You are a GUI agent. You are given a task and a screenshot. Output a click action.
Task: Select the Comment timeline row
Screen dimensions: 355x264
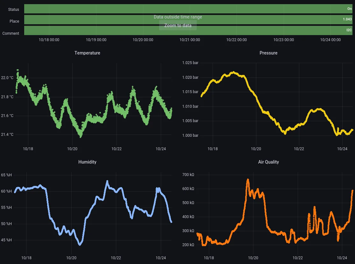(x=11, y=33)
